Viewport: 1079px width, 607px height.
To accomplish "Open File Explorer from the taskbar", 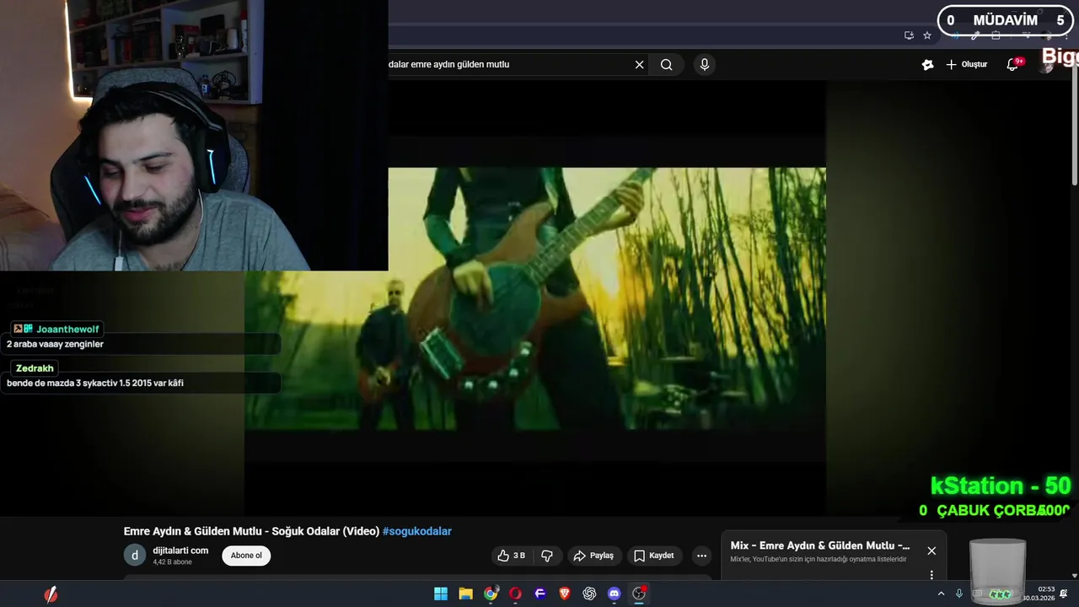I will [465, 594].
